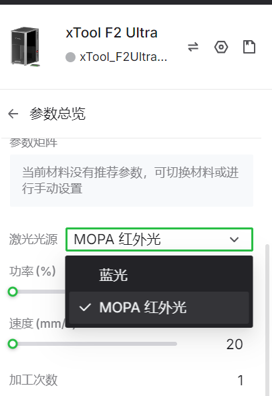Click the 加工次数 value 1 field

[x=240, y=380]
